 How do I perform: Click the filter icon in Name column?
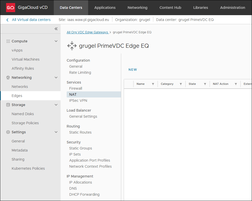153,84
